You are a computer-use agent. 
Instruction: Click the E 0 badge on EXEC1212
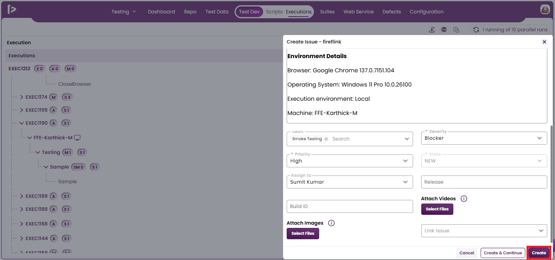click(40, 69)
